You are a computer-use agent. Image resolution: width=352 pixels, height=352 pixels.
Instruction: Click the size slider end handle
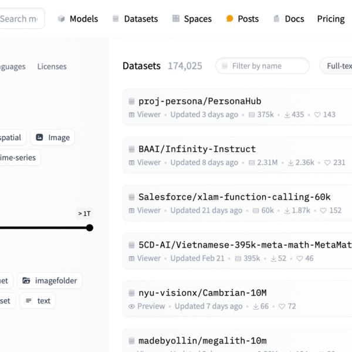click(x=90, y=228)
